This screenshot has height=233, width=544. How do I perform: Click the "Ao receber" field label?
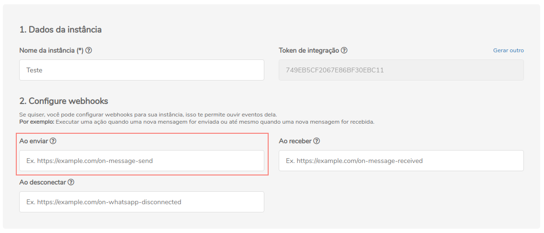pyautogui.click(x=295, y=141)
